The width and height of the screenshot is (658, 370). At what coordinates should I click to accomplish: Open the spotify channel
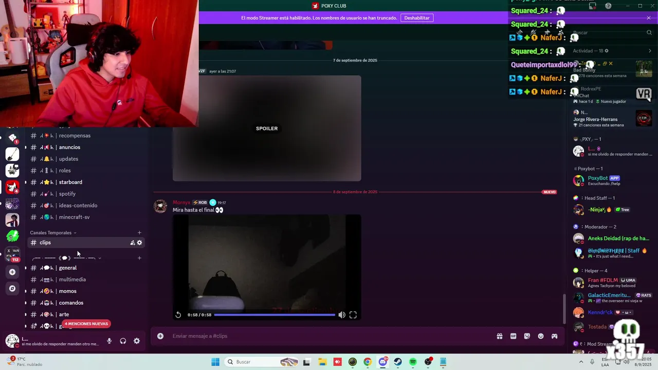pos(86,194)
